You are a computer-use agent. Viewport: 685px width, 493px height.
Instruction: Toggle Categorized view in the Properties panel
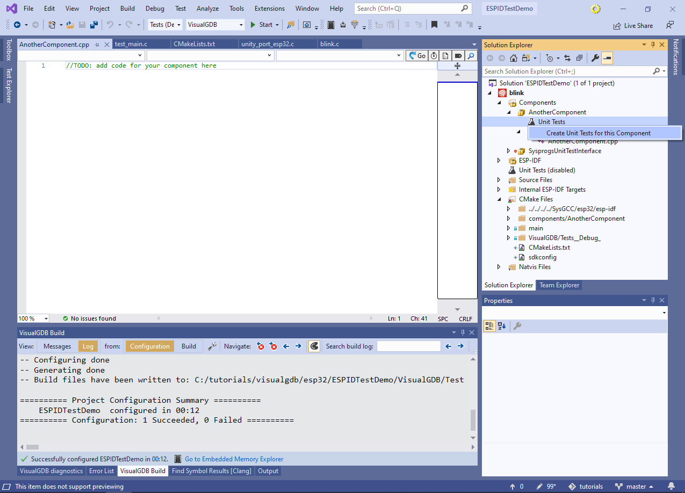point(489,326)
